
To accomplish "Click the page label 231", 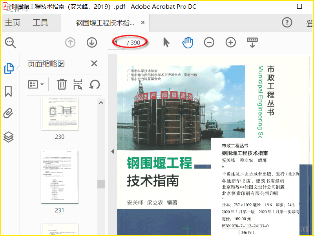I will tap(60, 210).
